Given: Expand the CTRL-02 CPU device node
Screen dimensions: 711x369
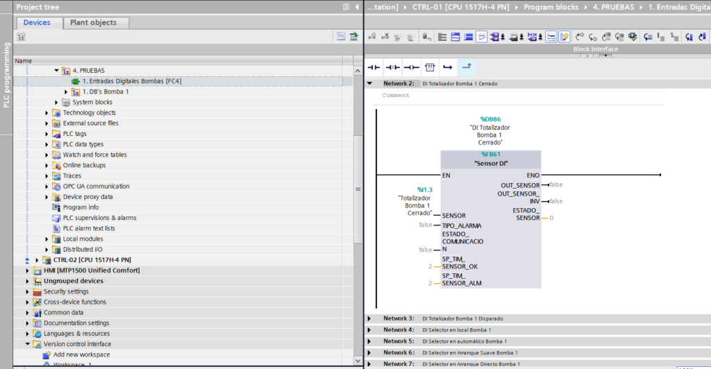Looking at the screenshot, I should coord(37,260).
